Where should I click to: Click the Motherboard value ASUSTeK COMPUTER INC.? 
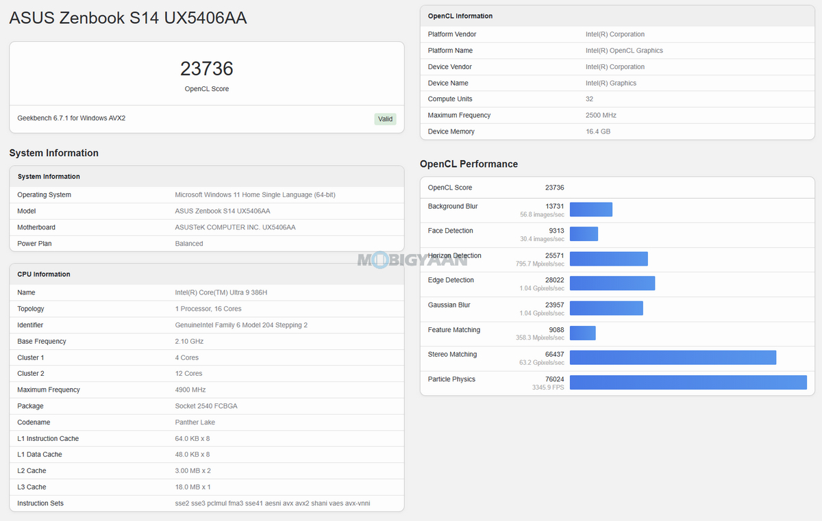coord(235,227)
